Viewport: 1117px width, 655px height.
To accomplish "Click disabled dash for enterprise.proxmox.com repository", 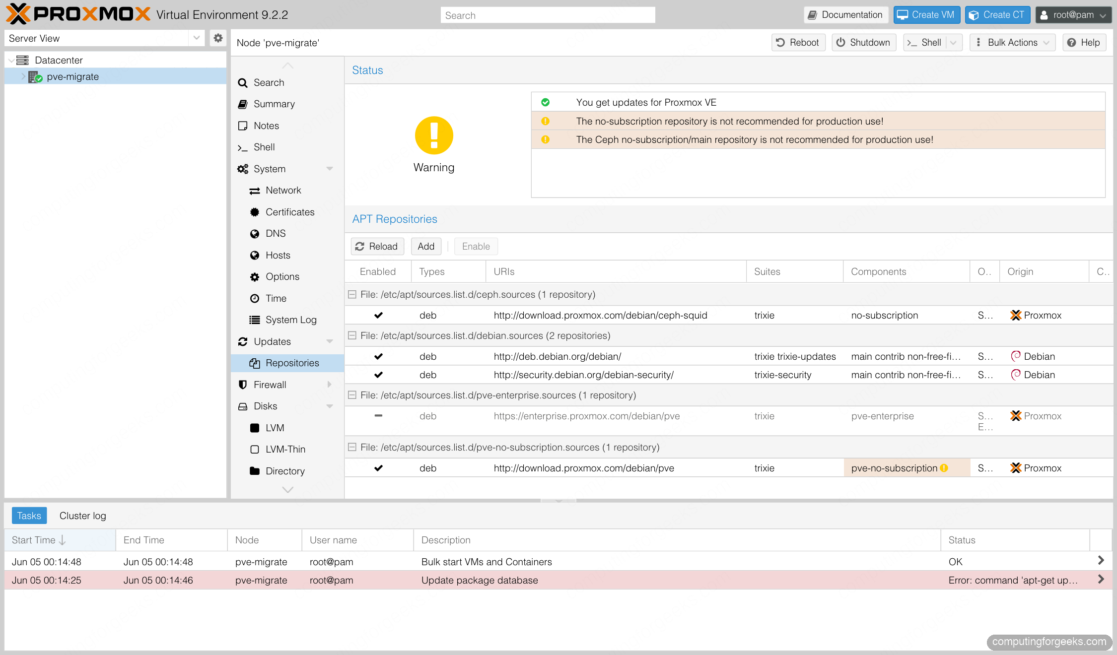I will [378, 416].
